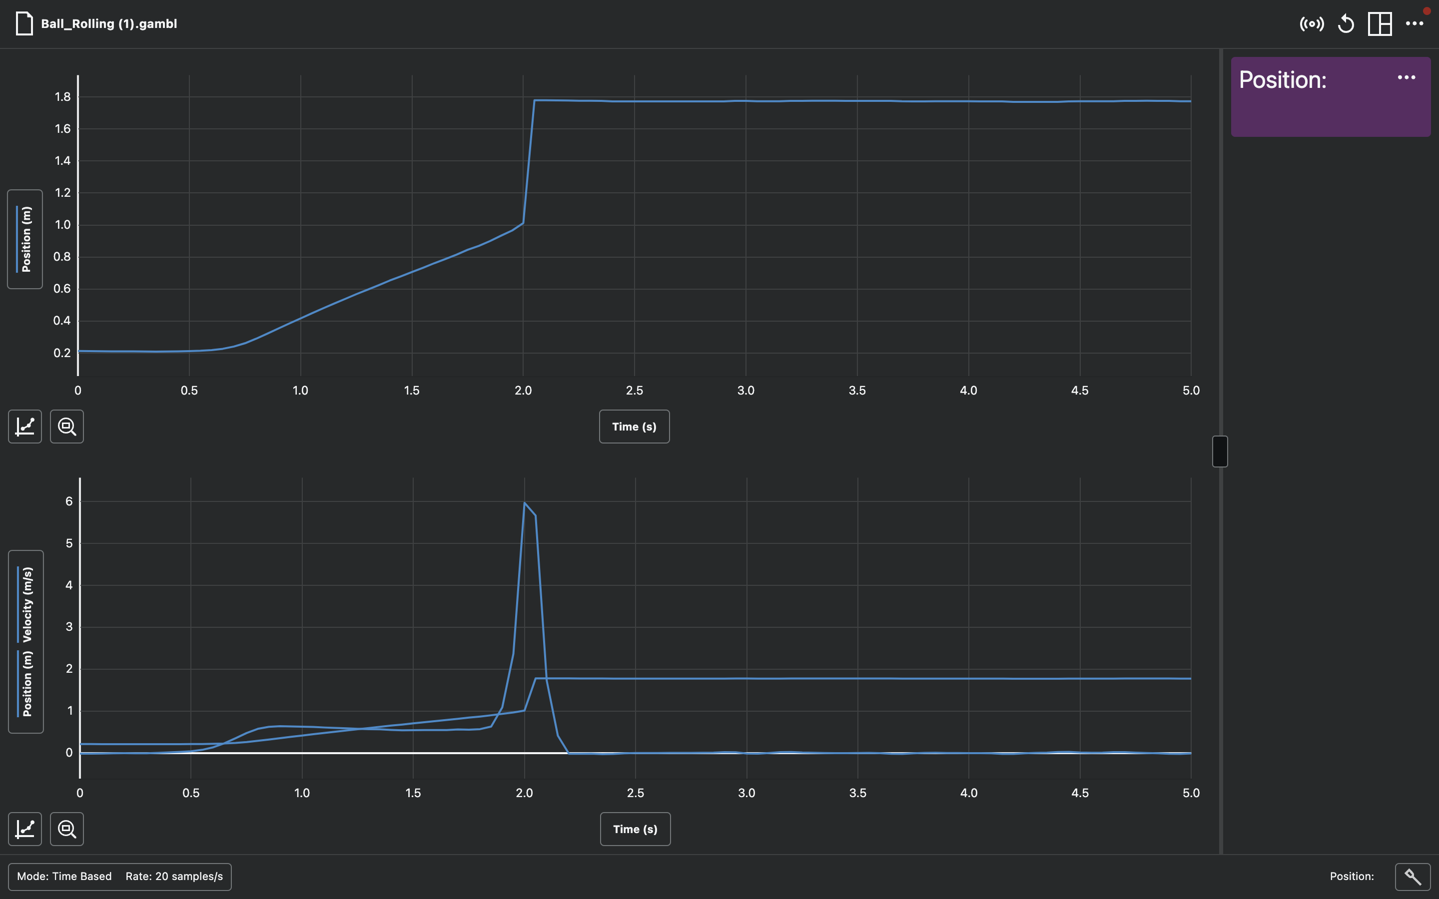Click the document file icon beside the filename
This screenshot has width=1439, height=899.
tap(24, 24)
